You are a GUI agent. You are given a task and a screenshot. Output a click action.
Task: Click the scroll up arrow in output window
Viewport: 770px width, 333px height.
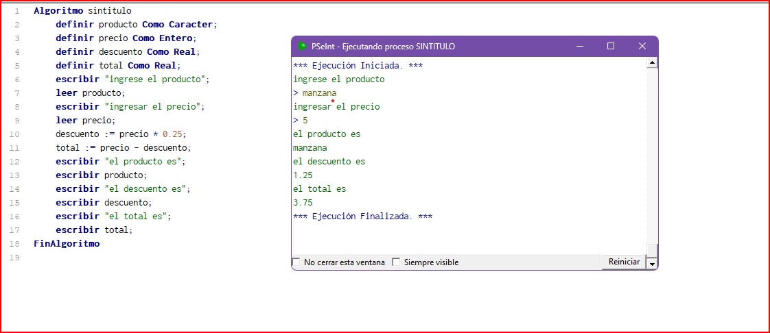tap(652, 64)
